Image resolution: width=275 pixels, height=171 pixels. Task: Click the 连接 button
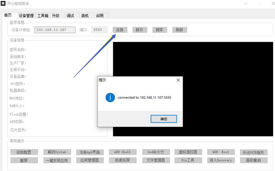click(120, 30)
